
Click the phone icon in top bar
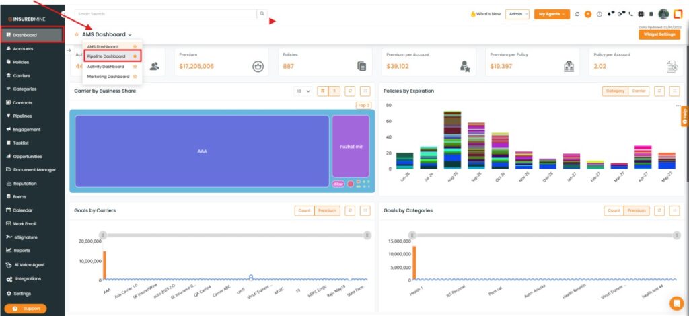tap(631, 15)
